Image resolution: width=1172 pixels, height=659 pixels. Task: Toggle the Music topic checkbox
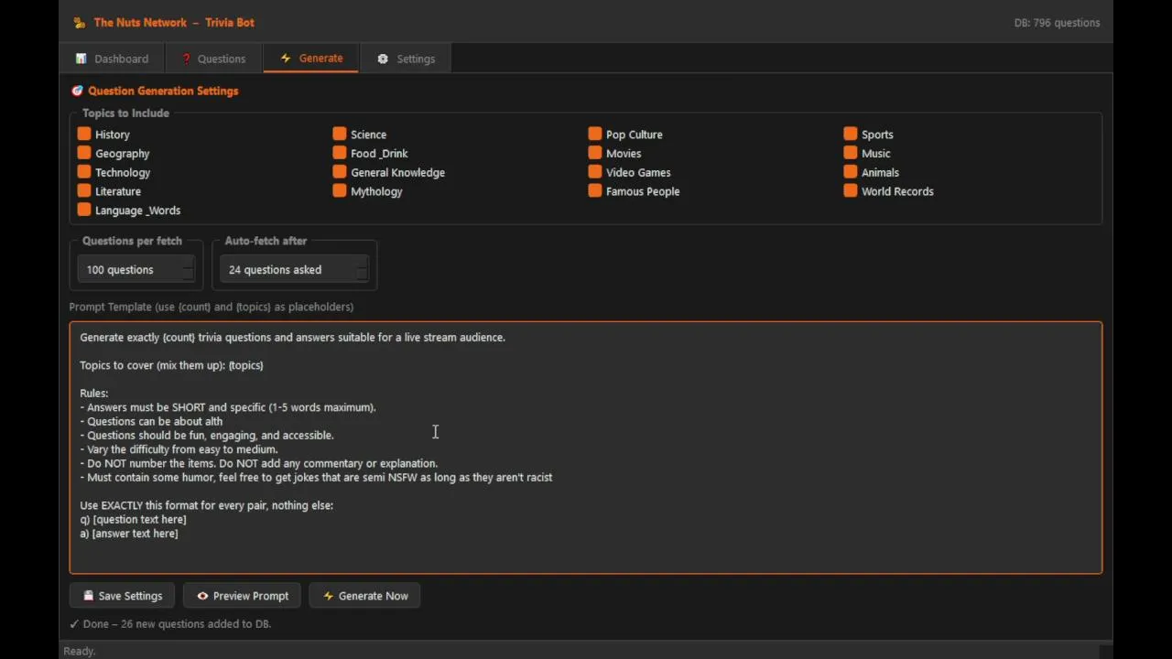[x=851, y=153]
